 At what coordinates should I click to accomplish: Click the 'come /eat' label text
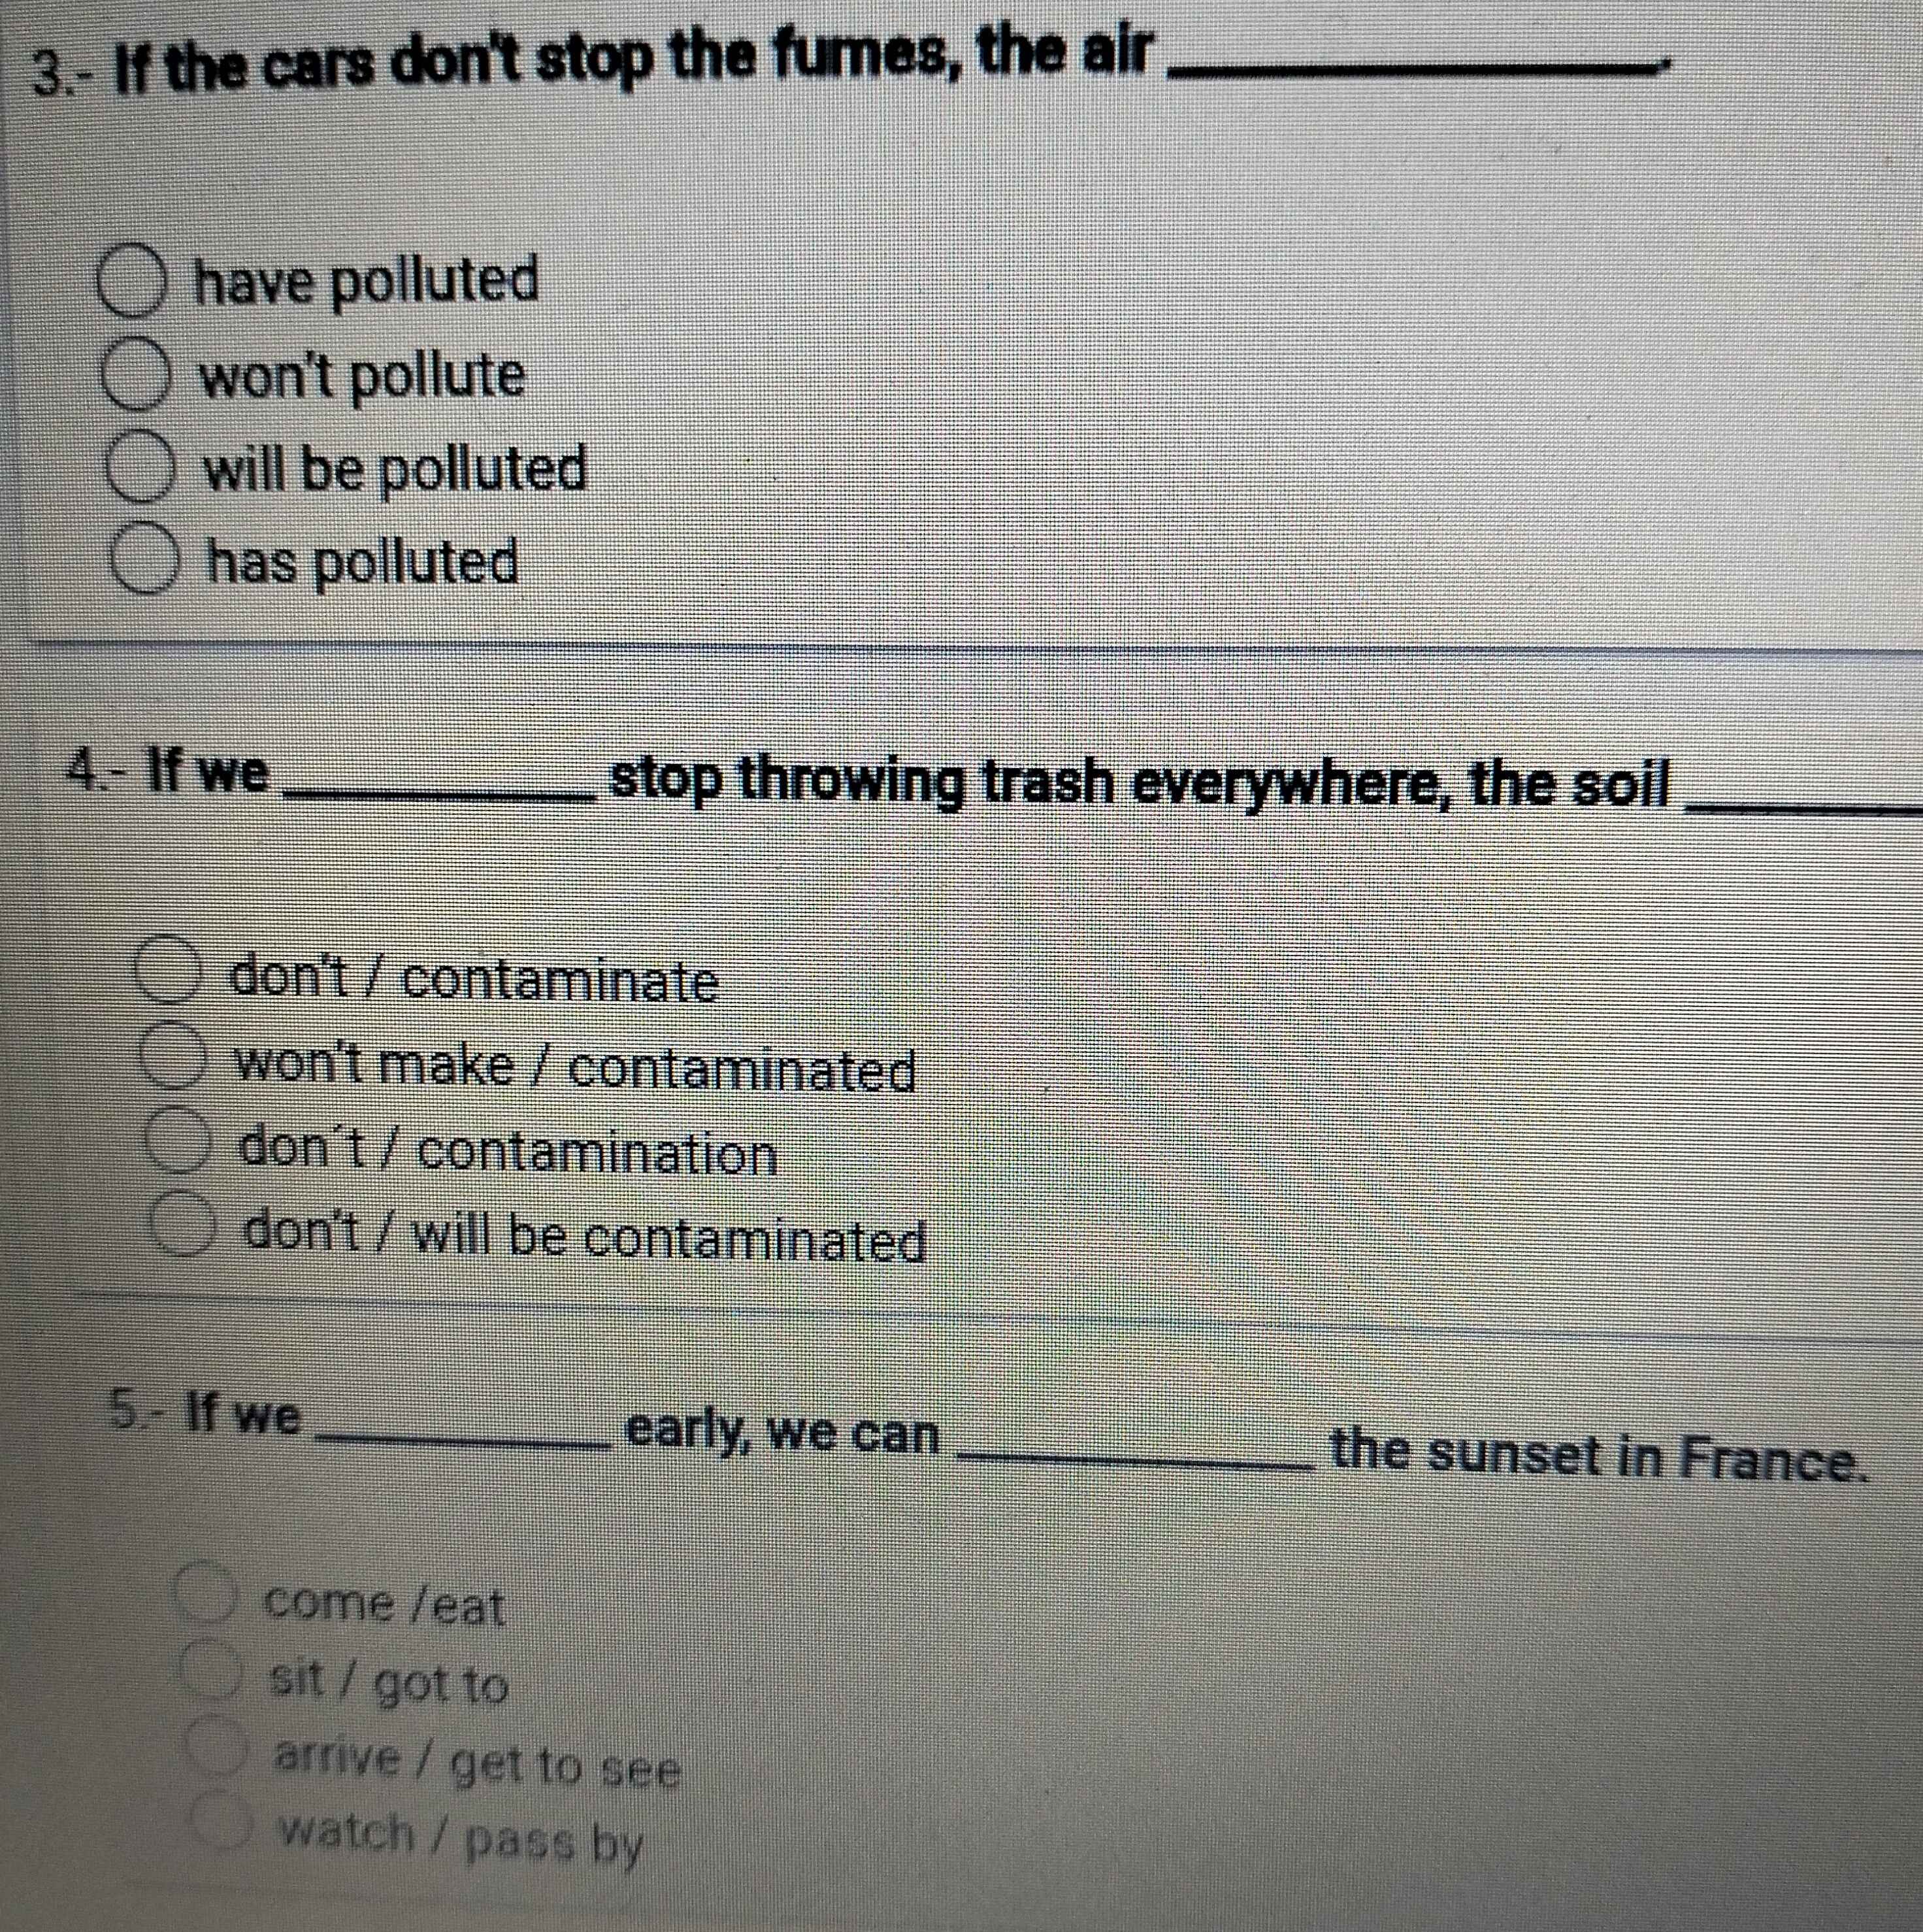pos(384,1606)
